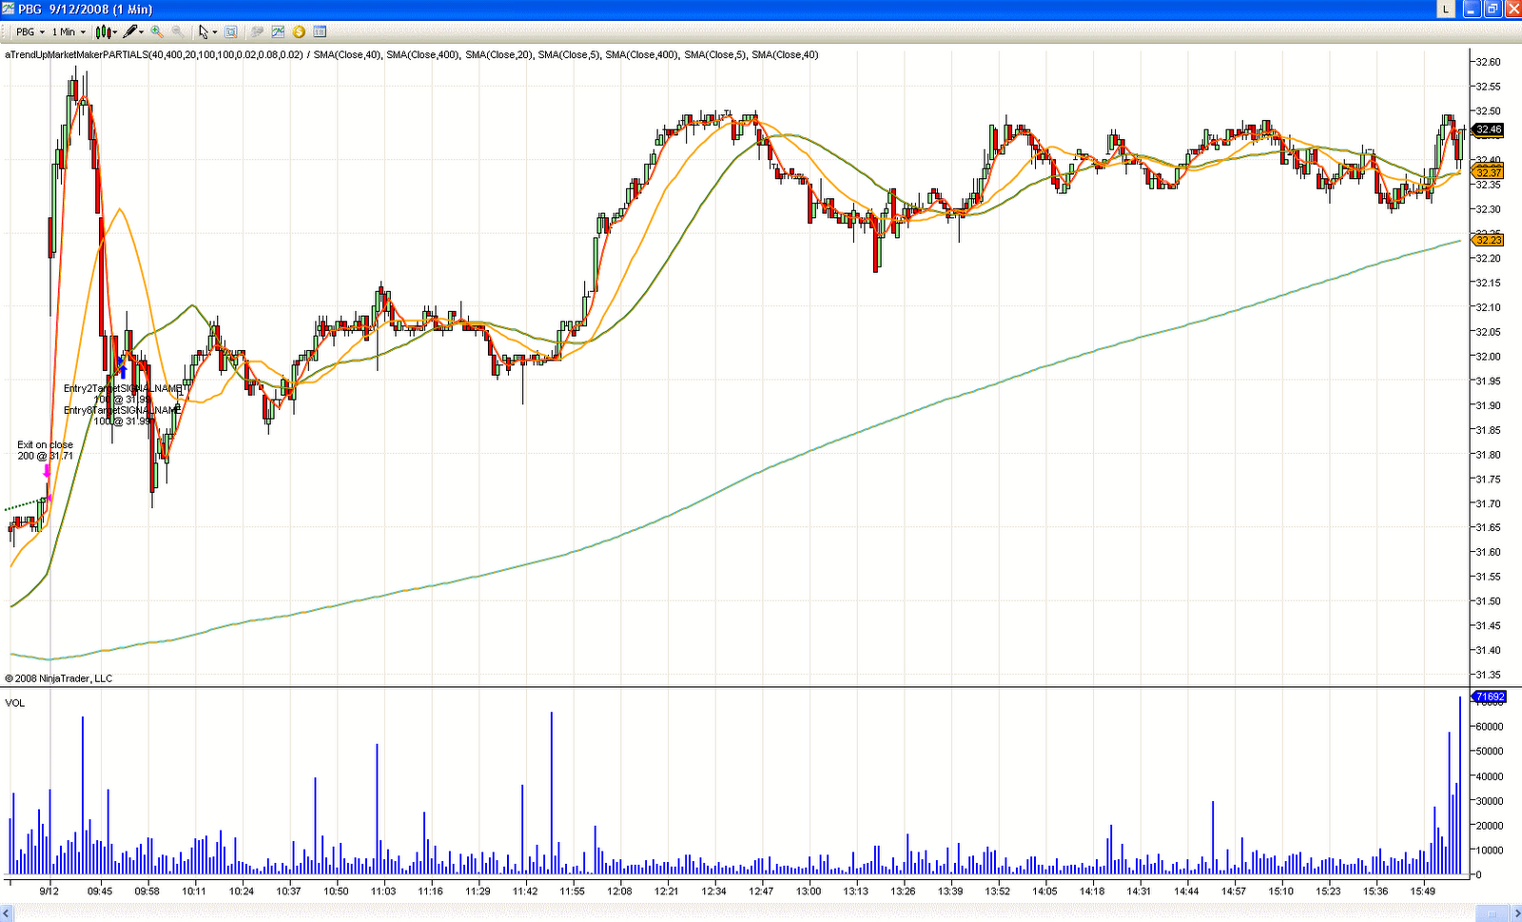Click the 15:49 time axis label
The width and height of the screenshot is (1522, 922).
click(x=1423, y=892)
